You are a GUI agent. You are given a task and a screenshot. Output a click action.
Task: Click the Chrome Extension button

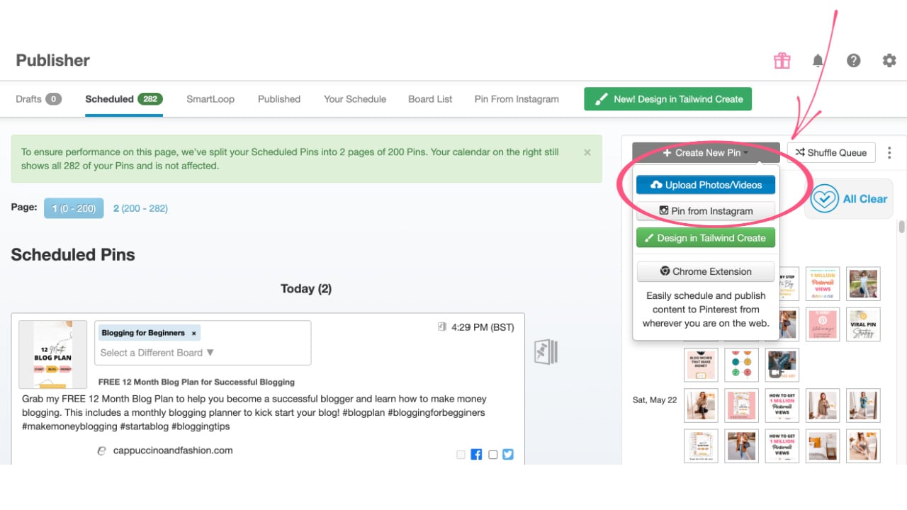[x=706, y=271]
